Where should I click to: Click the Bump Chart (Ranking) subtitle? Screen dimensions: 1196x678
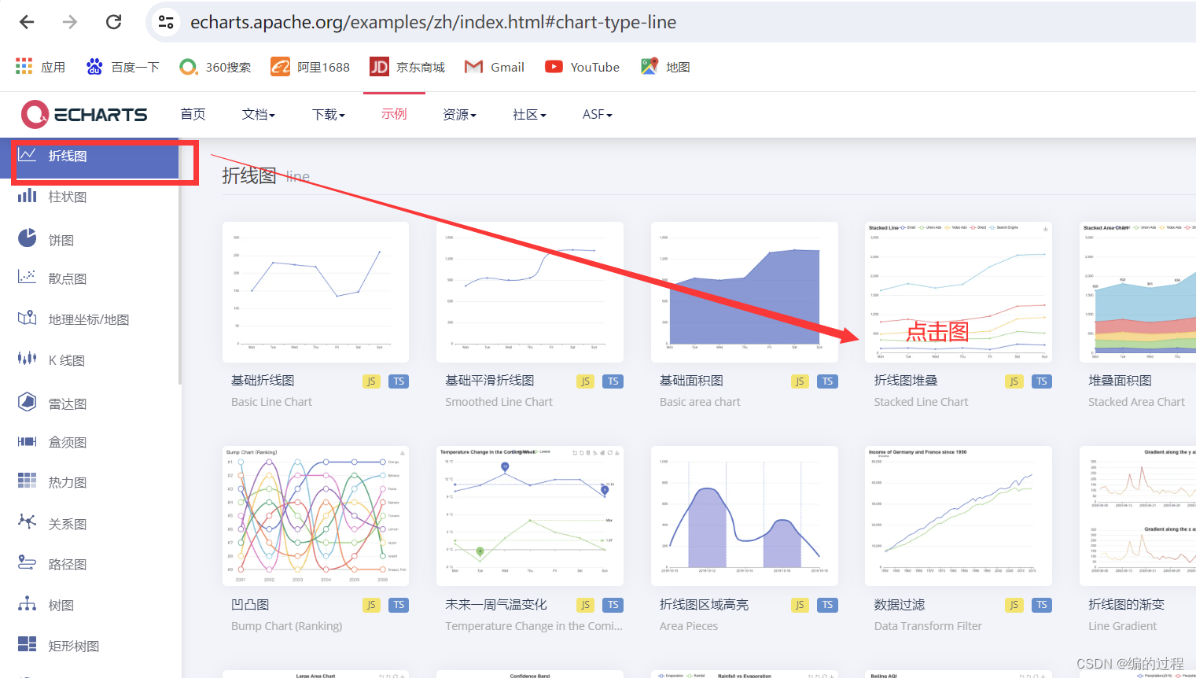click(x=287, y=626)
